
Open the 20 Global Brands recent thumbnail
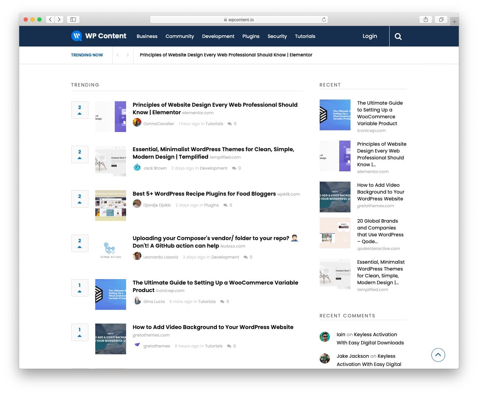(335, 233)
